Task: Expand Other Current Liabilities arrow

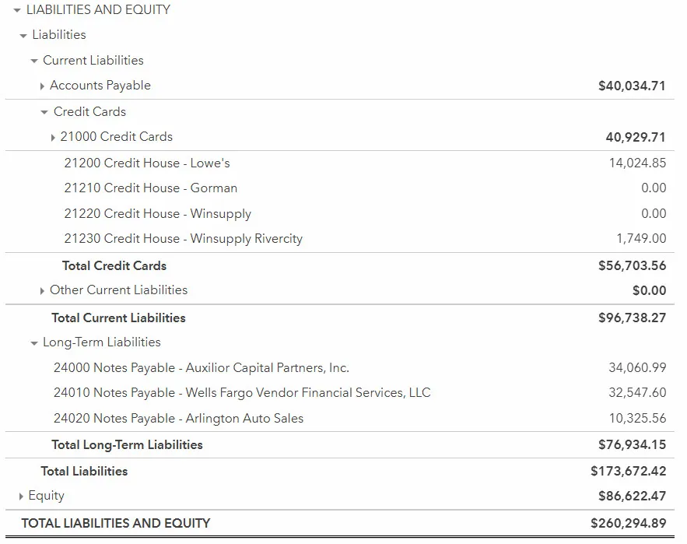Action: click(x=42, y=291)
